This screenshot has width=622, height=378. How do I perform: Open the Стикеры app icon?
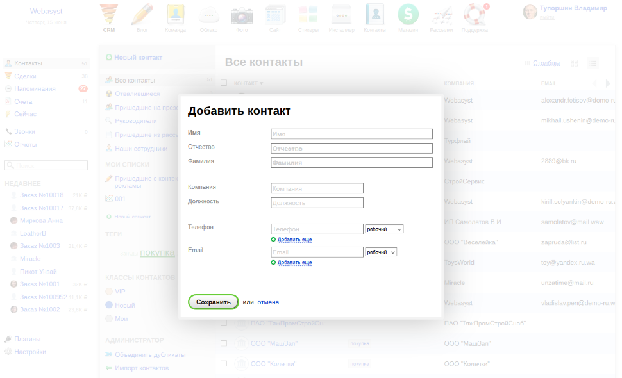click(308, 14)
